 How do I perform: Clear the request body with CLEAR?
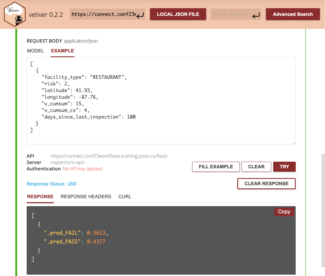pos(256,167)
